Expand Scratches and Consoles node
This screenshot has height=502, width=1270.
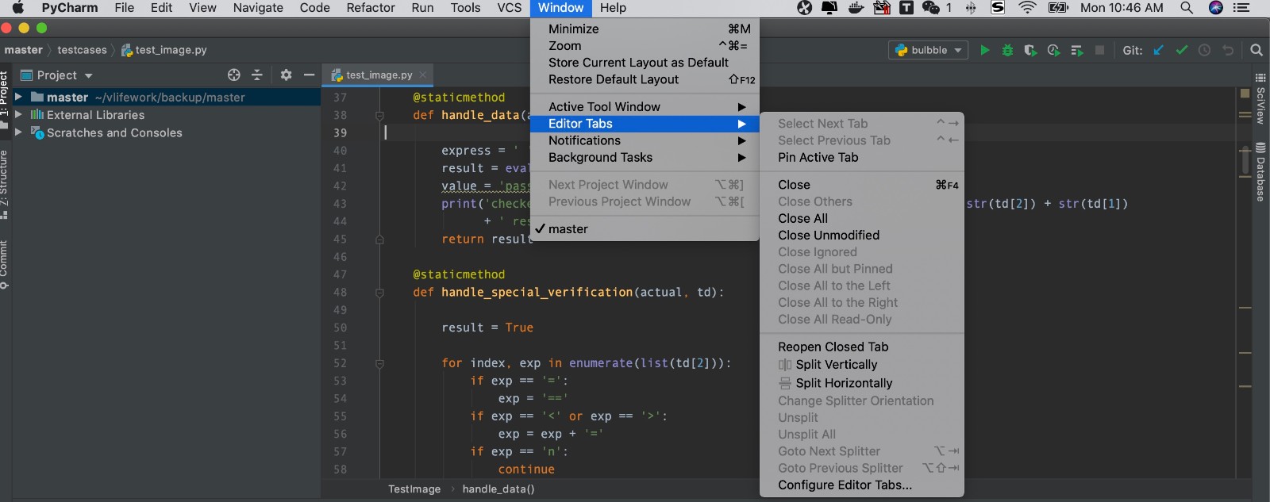pos(17,132)
